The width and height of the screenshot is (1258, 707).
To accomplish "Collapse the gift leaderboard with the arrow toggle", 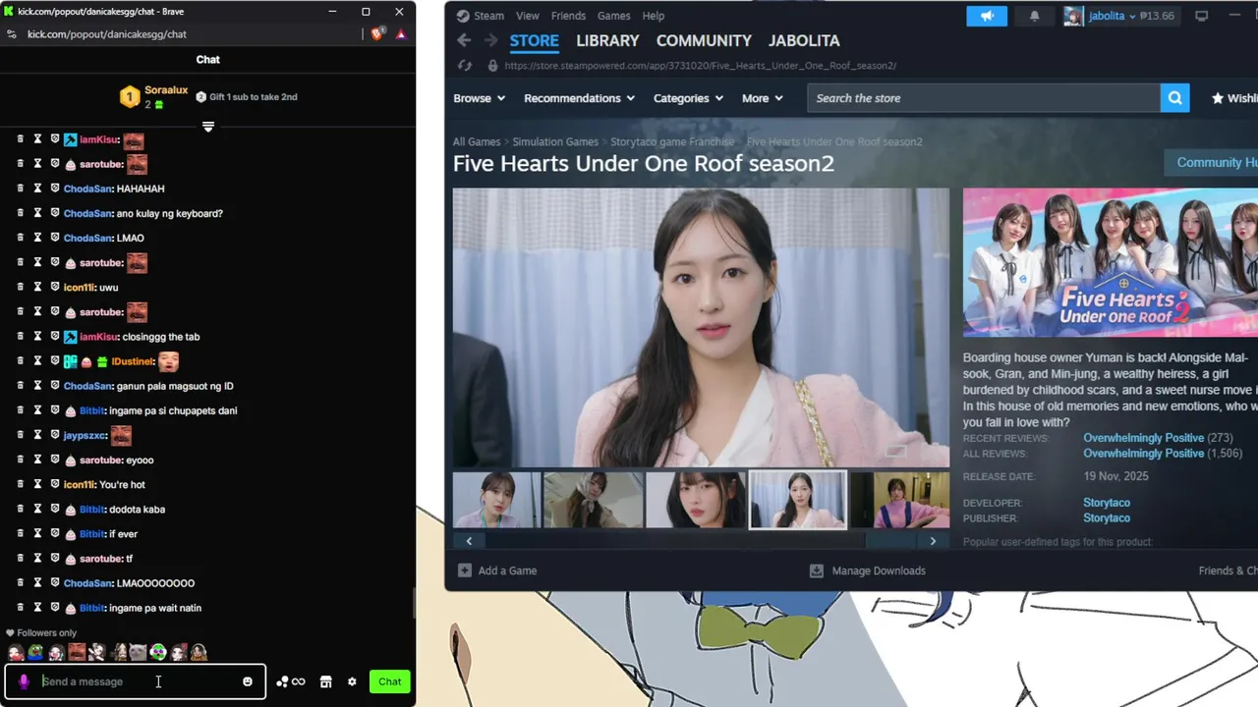I will pos(207,127).
